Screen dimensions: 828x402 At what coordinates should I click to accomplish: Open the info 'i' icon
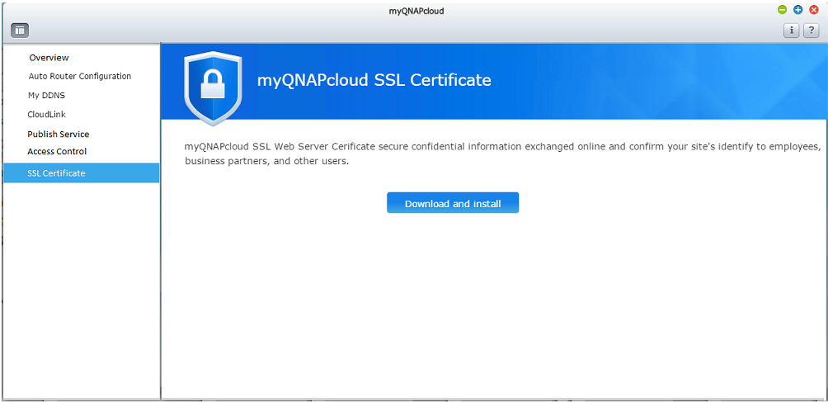[791, 31]
